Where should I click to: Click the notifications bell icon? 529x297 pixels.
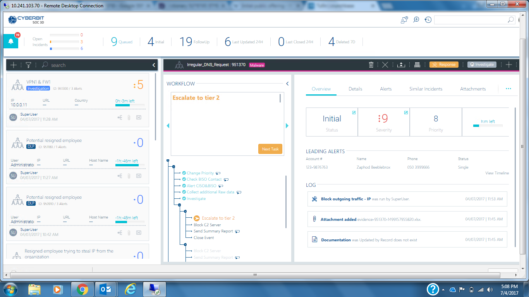[11, 42]
